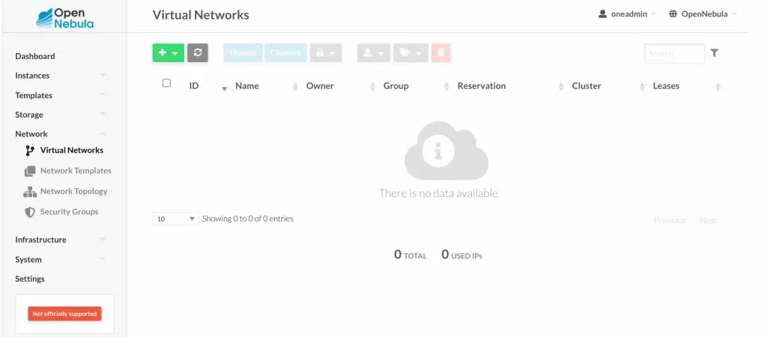Screen dimensions: 767x337
Task: Refresh the virtual networks list
Action: [x=198, y=53]
